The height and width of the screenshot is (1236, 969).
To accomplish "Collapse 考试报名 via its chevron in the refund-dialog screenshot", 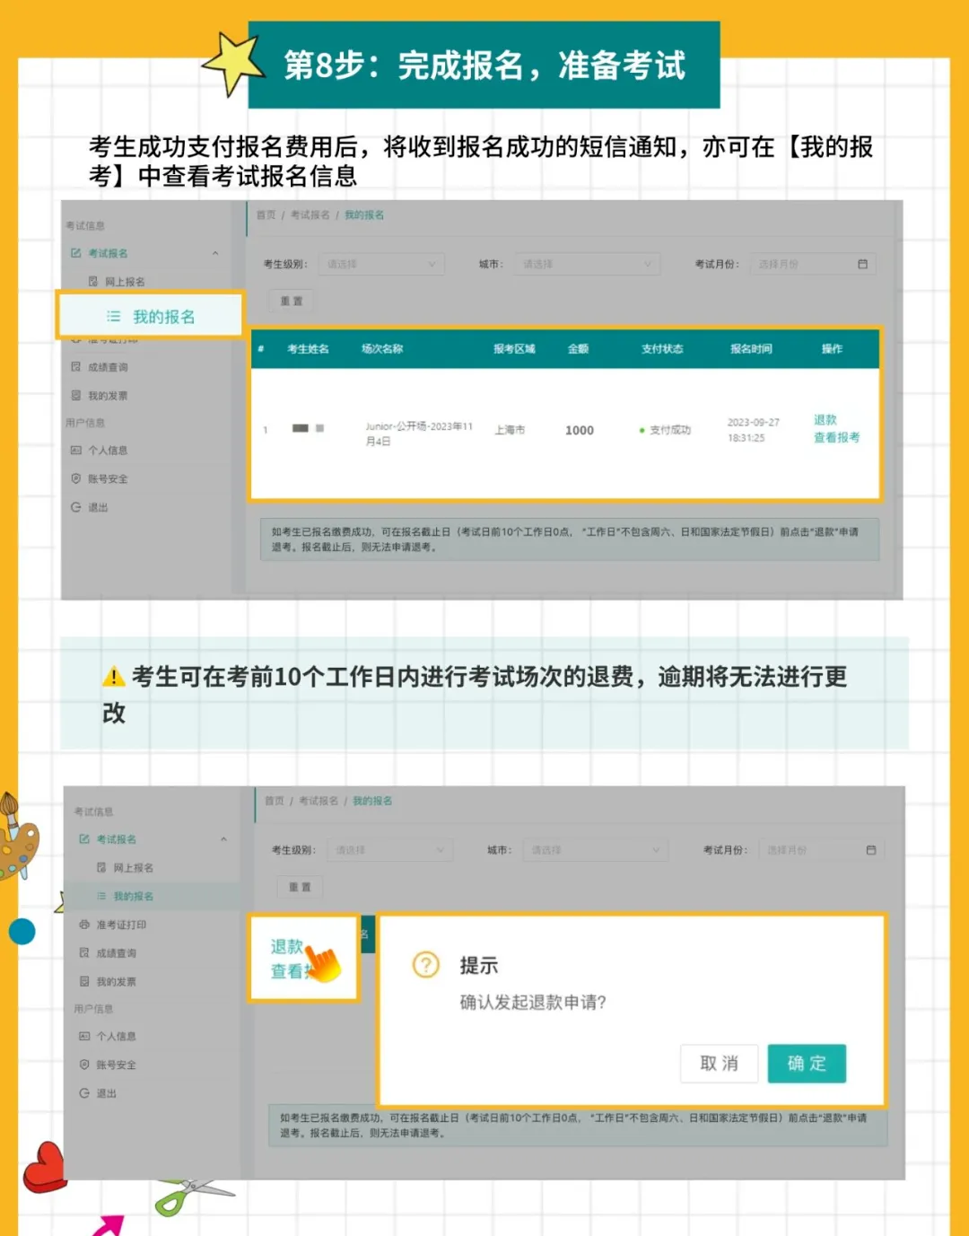I will 223,839.
